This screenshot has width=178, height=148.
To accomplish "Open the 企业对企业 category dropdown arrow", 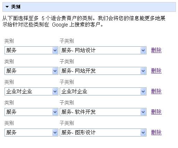I will [x=55, y=92].
